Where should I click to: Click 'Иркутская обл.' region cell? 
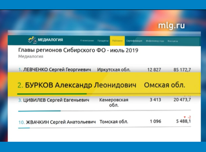(114, 70)
